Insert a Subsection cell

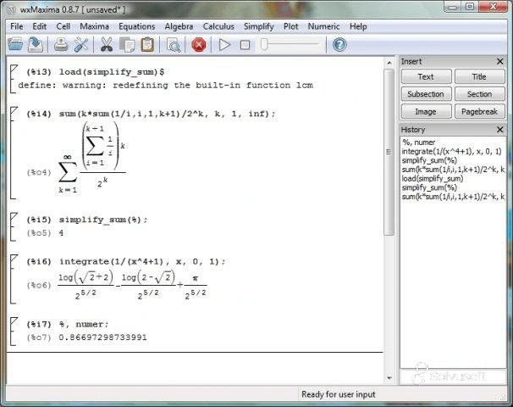coord(426,94)
